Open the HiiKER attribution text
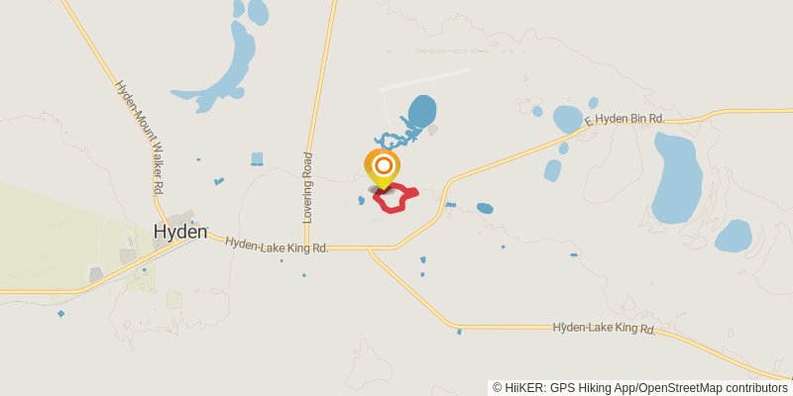 click(x=639, y=387)
